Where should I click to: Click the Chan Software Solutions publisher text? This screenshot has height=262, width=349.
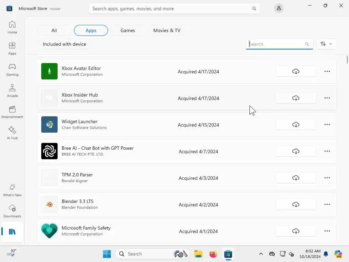pyautogui.click(x=84, y=128)
